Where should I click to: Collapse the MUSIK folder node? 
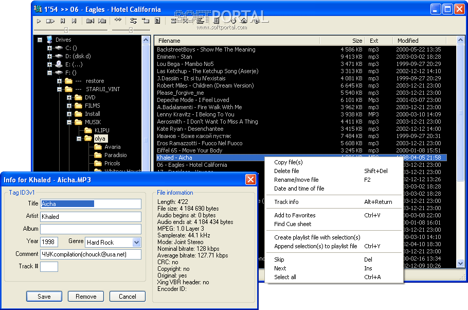[x=69, y=122]
